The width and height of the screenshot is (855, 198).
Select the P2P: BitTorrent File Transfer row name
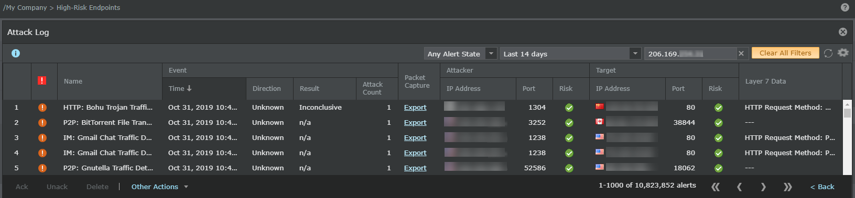coord(108,122)
